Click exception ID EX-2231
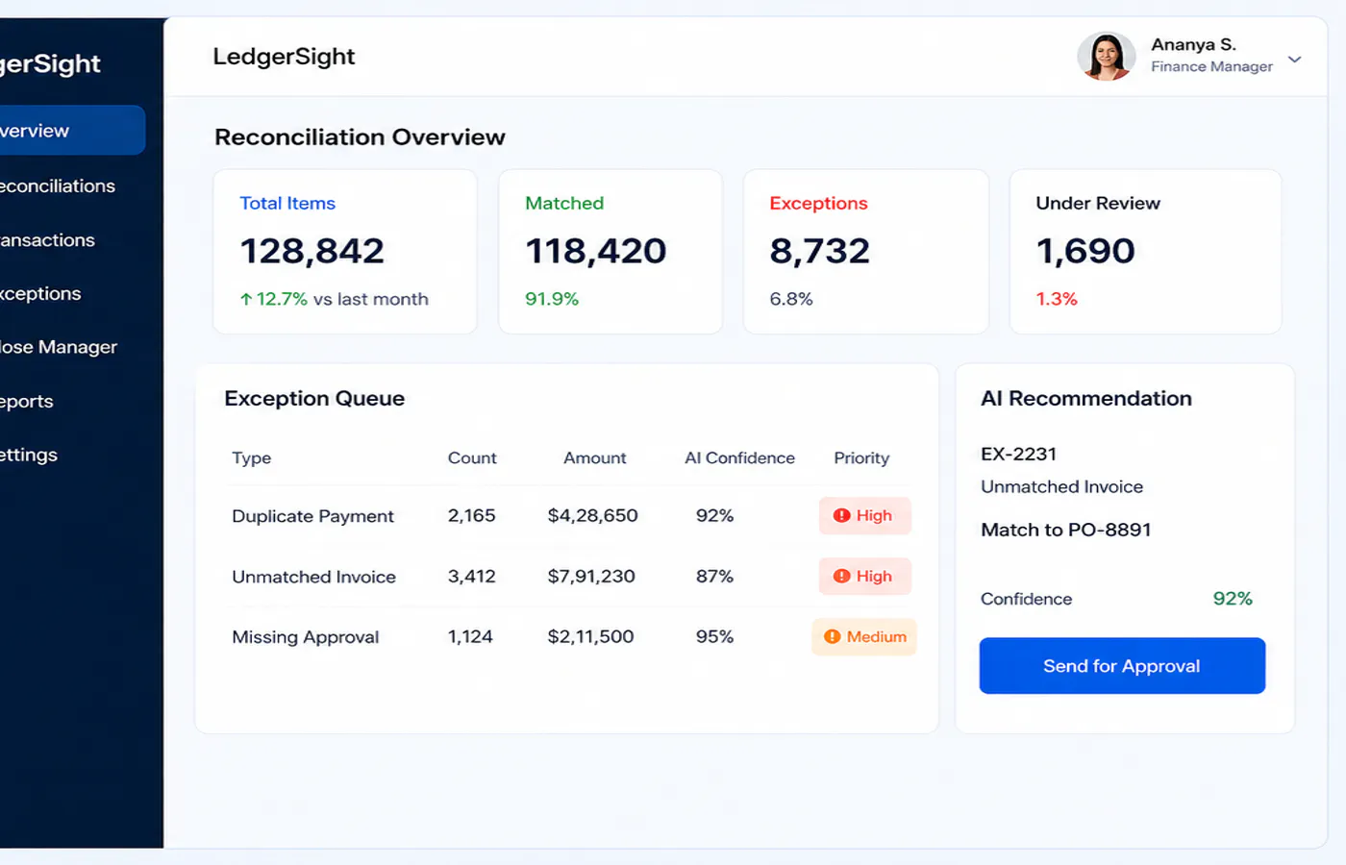Viewport: 1346px width, 865px height. tap(1018, 454)
